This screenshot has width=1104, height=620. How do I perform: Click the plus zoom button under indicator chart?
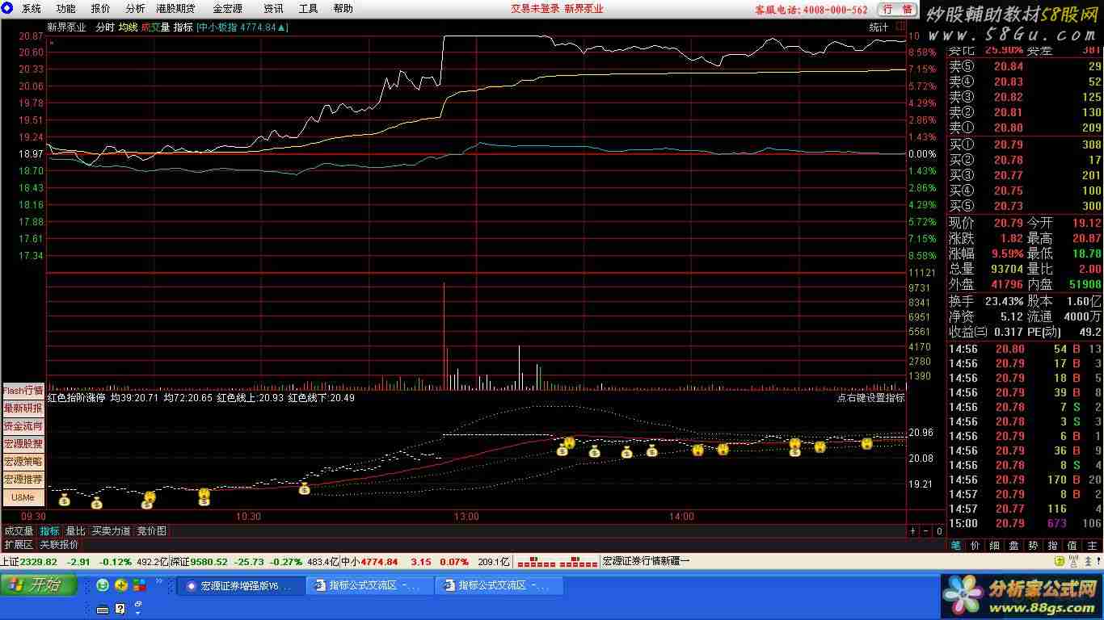[x=913, y=531]
